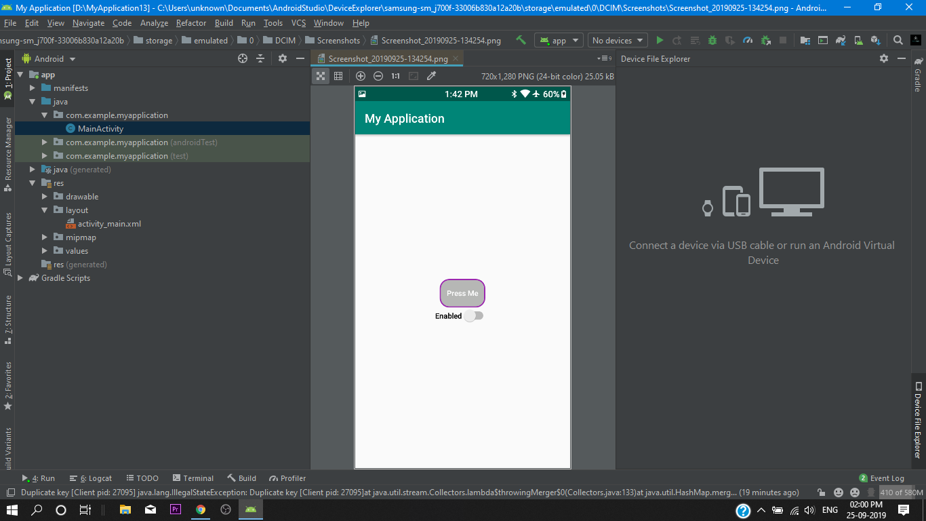Screen dimensions: 926x521
Task: Open the SDK Manager toolbar icon
Action: pyautogui.click(x=875, y=41)
